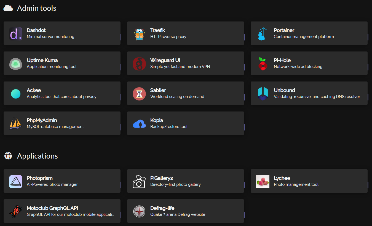Click 'MySQL database management' subtitle

tap(55, 127)
